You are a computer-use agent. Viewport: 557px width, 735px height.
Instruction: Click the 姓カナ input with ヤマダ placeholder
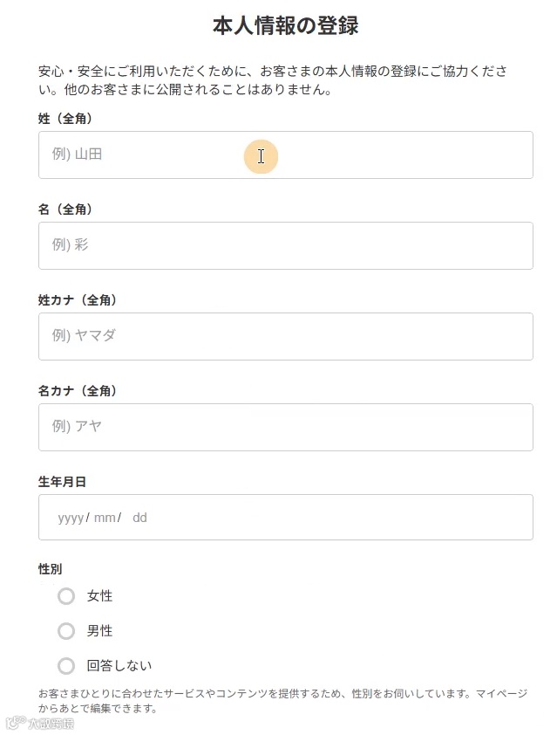[285, 336]
